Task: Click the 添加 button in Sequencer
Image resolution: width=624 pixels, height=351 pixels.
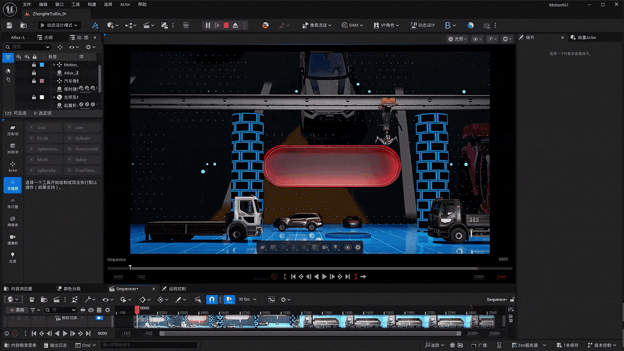Action: coord(16,310)
